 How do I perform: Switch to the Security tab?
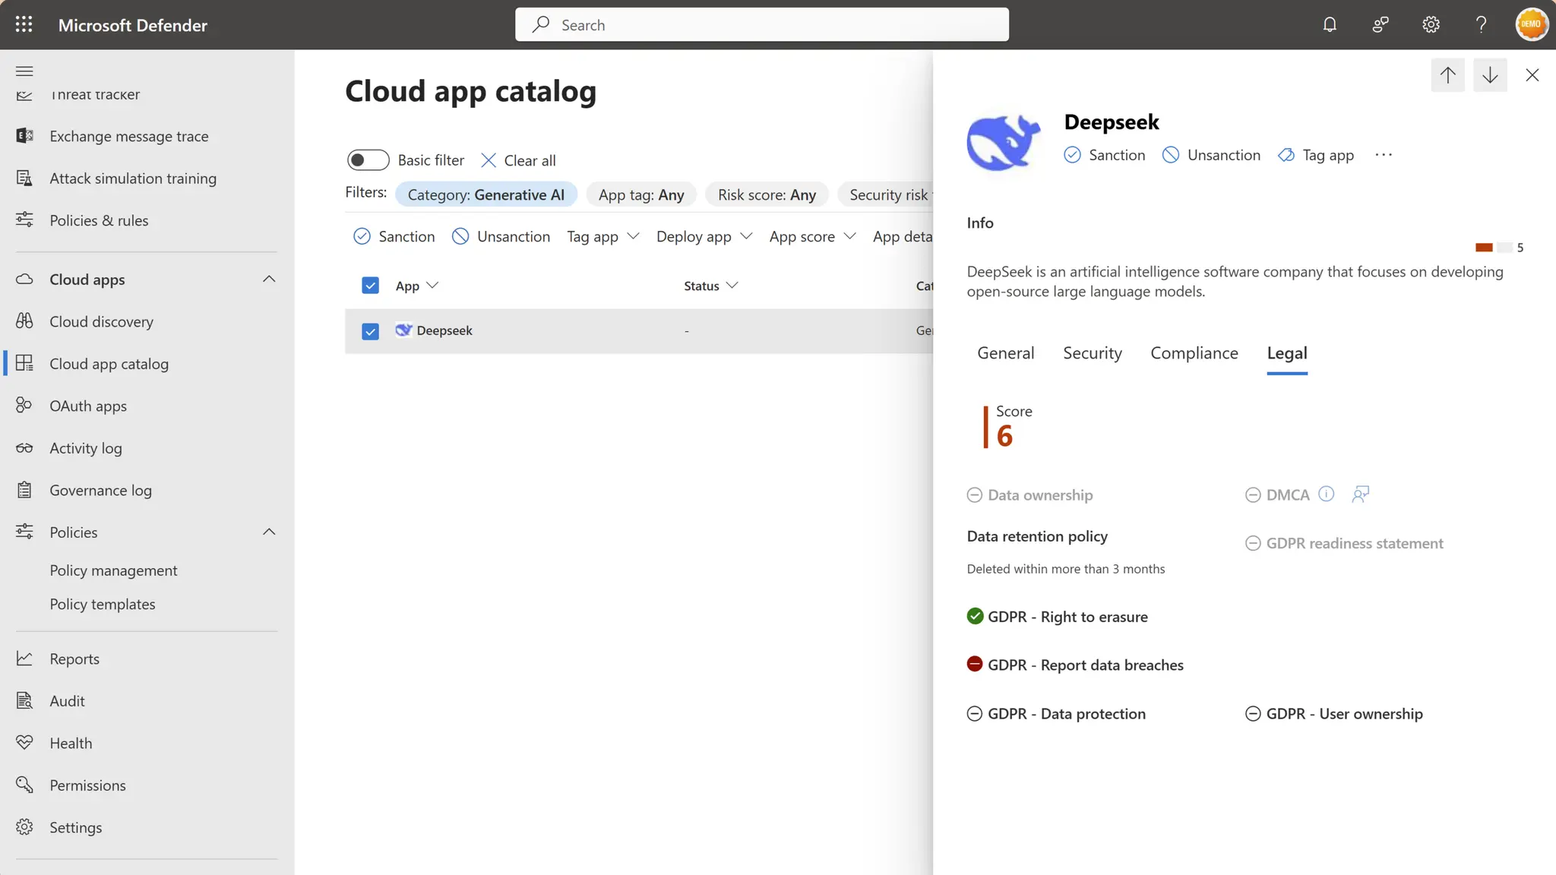point(1092,353)
